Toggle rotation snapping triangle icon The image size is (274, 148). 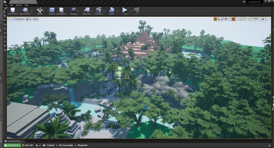click(x=241, y=19)
